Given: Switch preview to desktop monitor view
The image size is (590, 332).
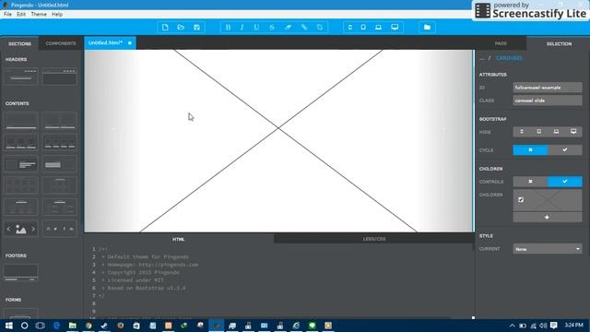Looking at the screenshot, I should (395, 27).
